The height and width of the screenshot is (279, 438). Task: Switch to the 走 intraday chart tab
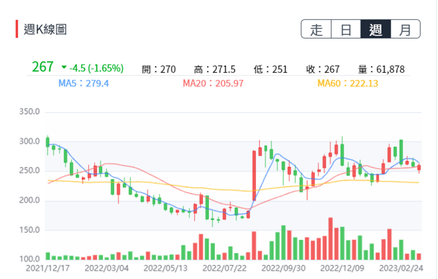pos(316,29)
